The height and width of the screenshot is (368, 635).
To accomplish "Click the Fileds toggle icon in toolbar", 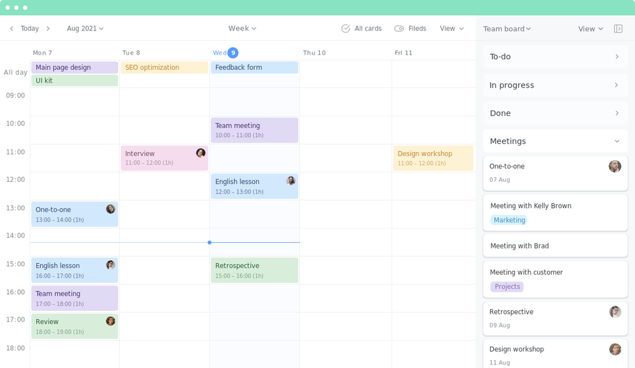I will [400, 29].
